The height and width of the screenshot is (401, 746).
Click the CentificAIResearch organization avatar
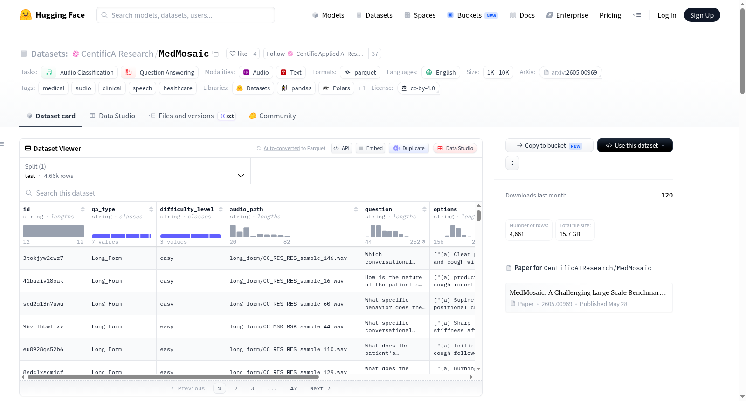tap(76, 54)
